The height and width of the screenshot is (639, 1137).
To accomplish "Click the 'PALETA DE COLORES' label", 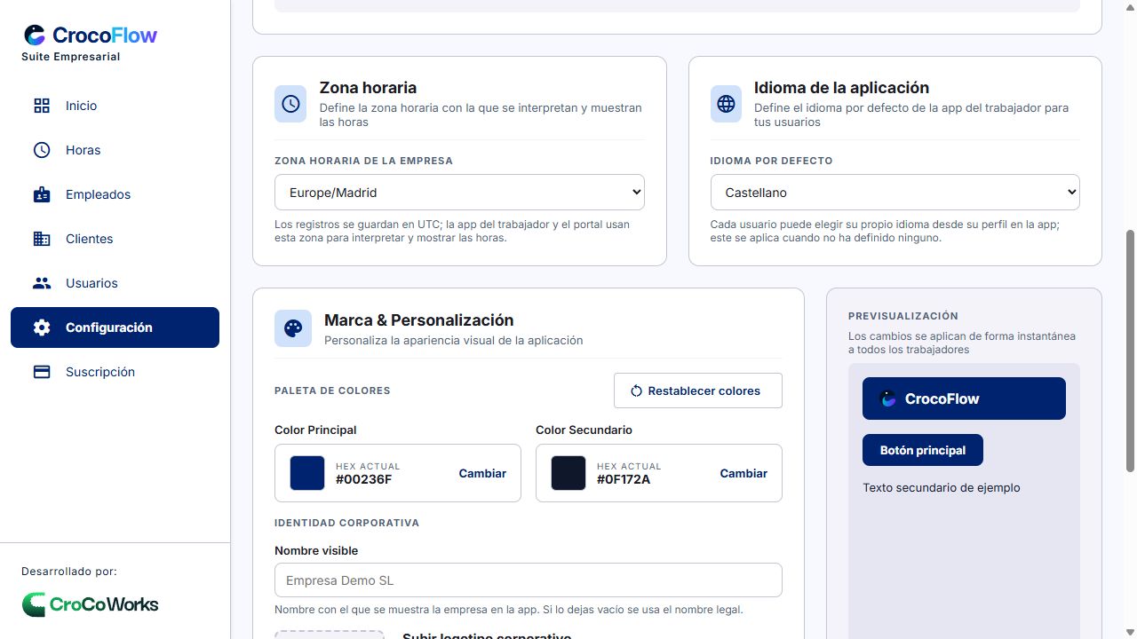I will (x=332, y=390).
